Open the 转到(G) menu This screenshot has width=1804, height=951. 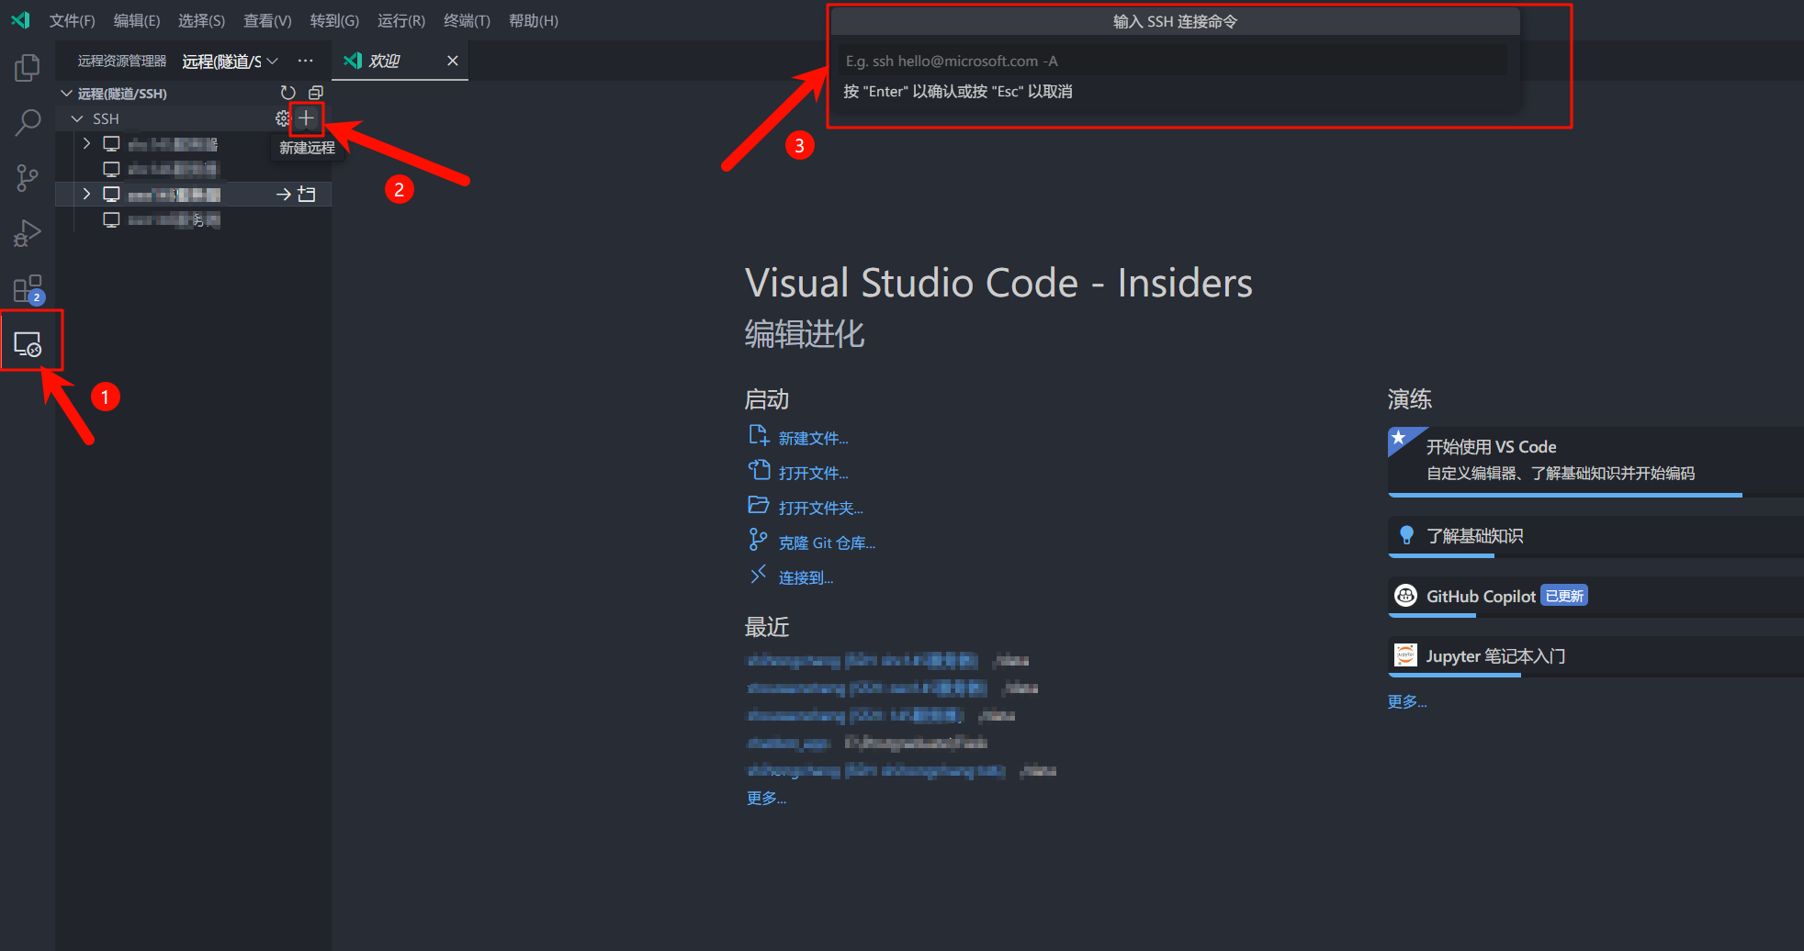coord(334,20)
